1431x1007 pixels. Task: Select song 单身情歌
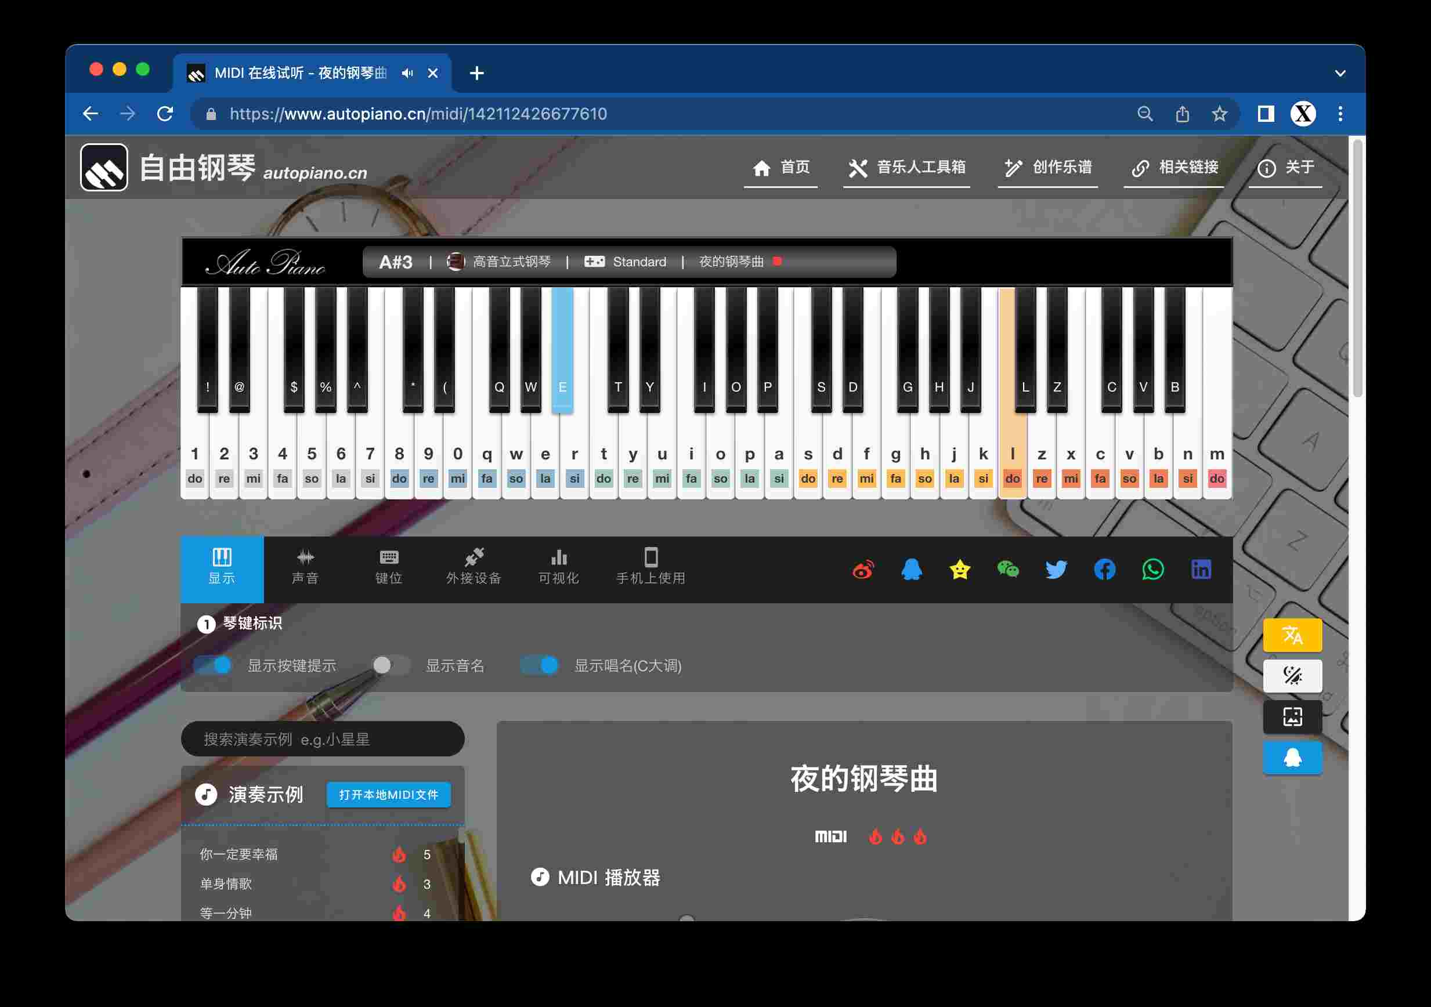click(x=226, y=883)
